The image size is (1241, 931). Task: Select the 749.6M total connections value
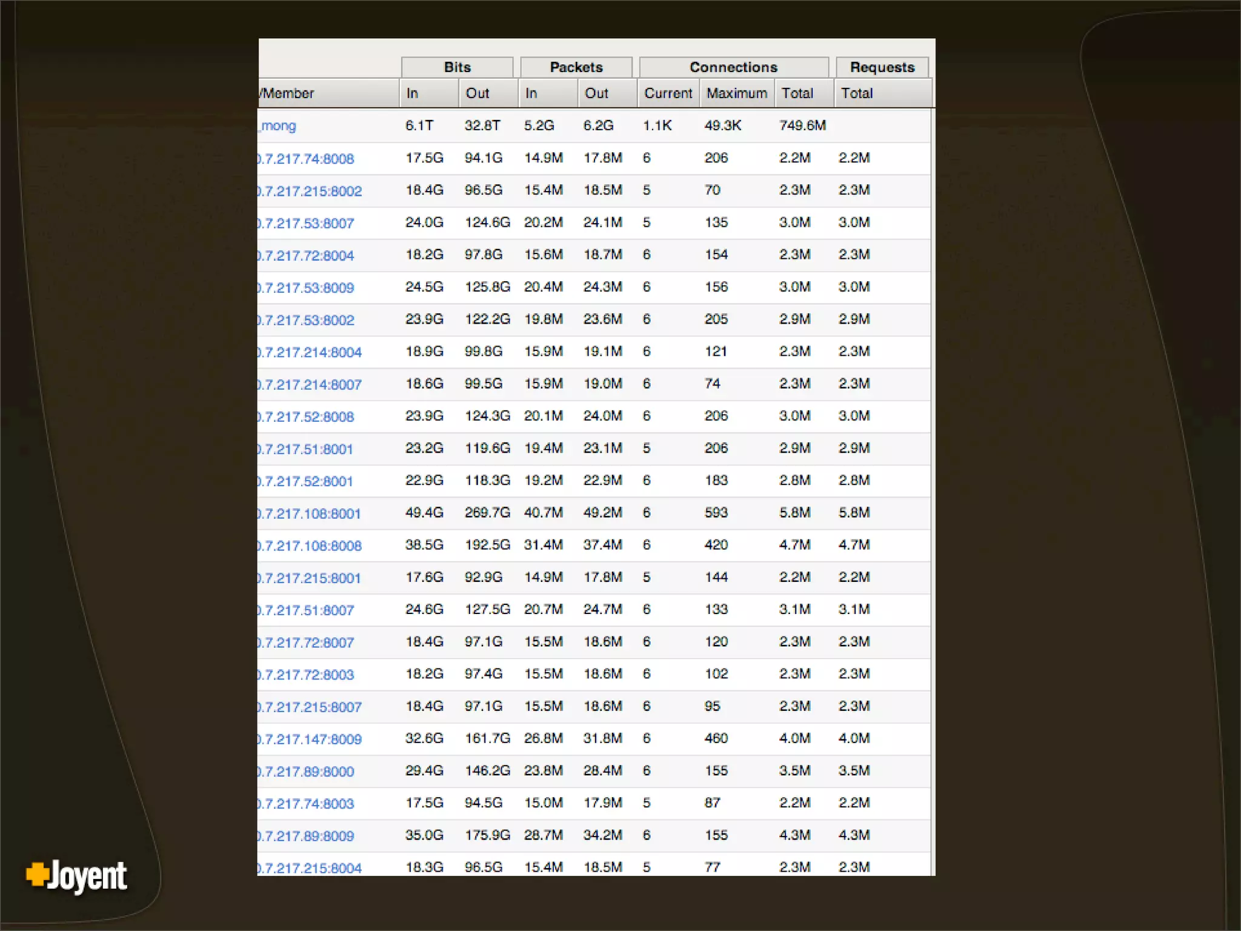tap(802, 125)
